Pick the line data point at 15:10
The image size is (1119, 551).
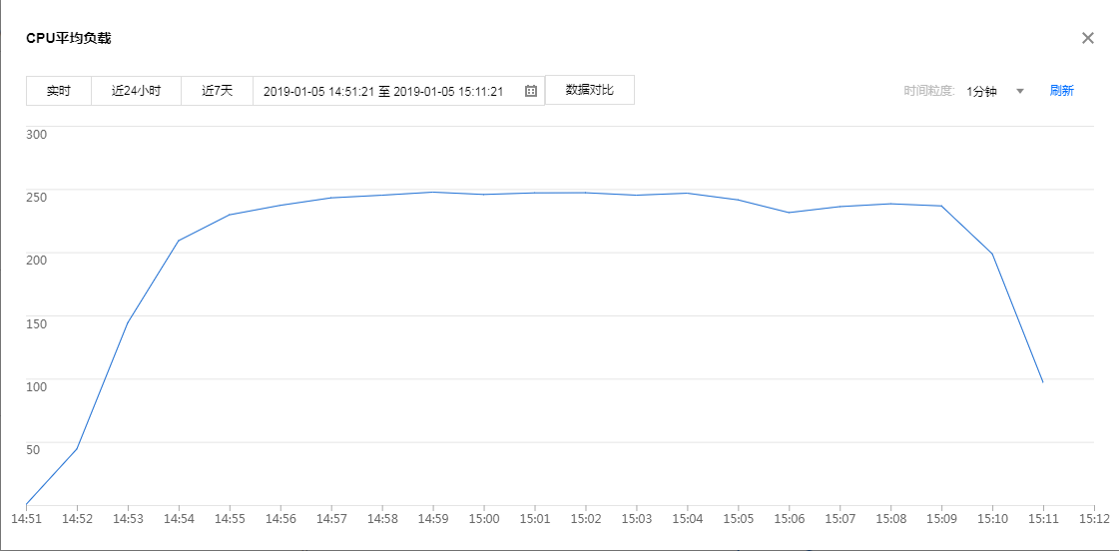992,254
